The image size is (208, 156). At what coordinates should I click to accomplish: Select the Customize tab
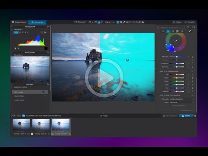click(37, 22)
